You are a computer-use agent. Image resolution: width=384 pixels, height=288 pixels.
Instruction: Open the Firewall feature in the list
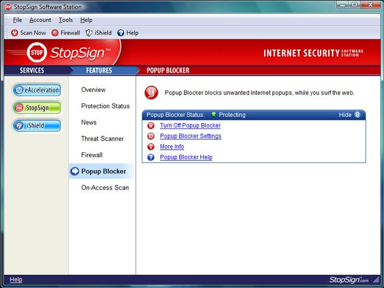92,155
